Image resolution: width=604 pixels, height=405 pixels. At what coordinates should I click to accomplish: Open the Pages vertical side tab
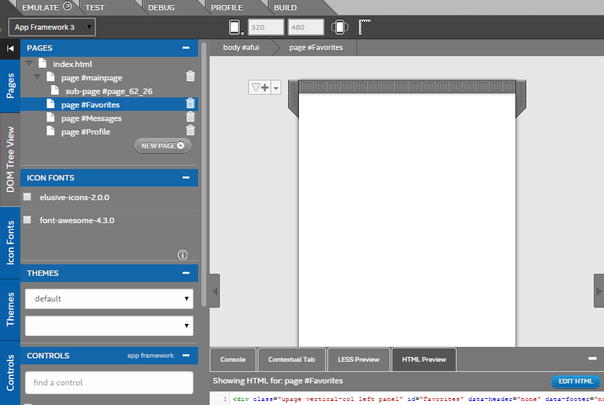(x=10, y=86)
